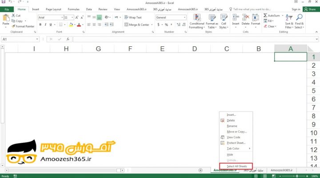The width and height of the screenshot is (320, 178).
Task: Open the Fill dropdown
Action: coord(268,21)
